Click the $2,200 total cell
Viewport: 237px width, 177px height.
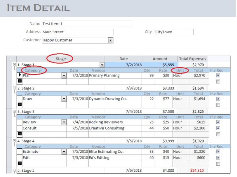[199, 128]
